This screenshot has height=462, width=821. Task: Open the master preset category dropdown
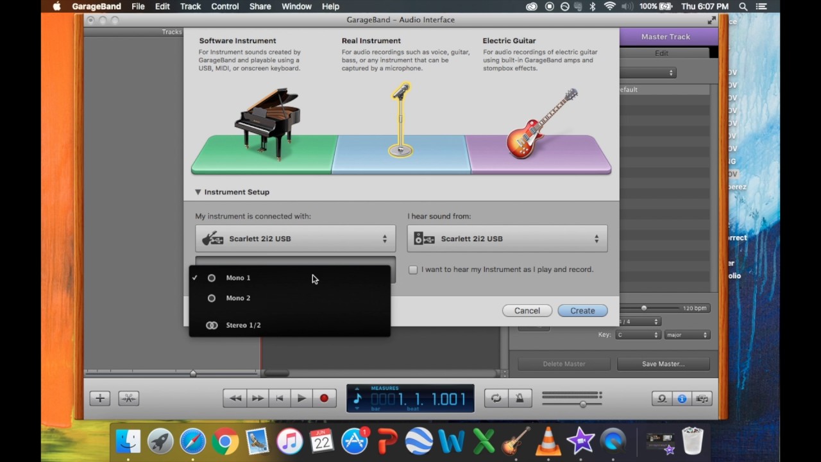(648, 73)
